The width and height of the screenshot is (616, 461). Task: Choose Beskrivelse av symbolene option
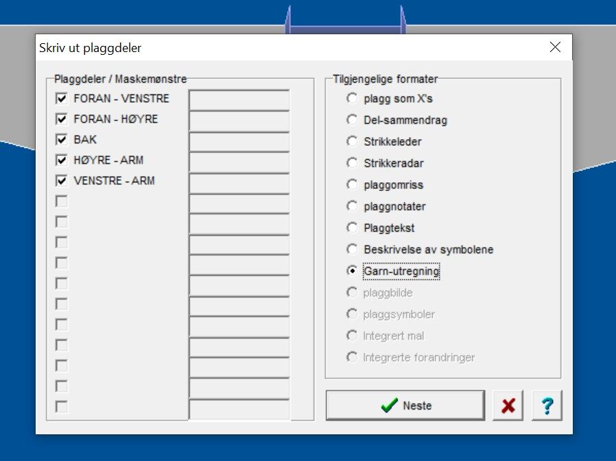[x=352, y=249]
